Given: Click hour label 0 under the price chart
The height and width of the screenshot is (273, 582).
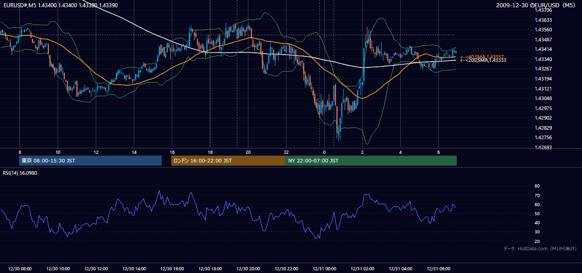Looking at the screenshot, I should [324, 152].
